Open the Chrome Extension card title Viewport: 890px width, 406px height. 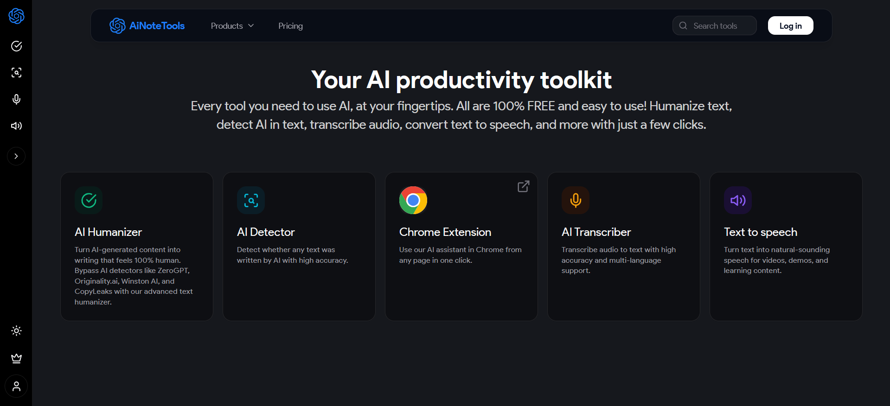click(x=445, y=232)
